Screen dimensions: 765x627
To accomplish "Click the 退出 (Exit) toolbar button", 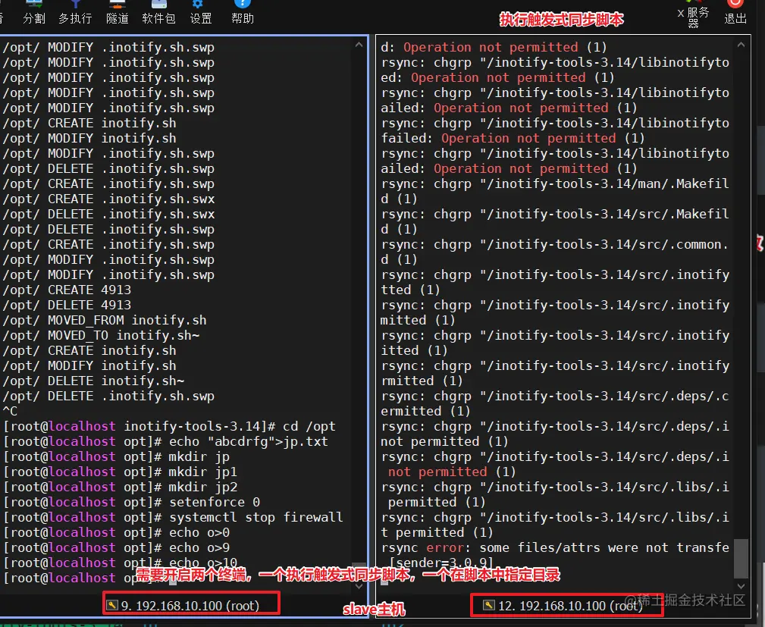I will tap(735, 13).
